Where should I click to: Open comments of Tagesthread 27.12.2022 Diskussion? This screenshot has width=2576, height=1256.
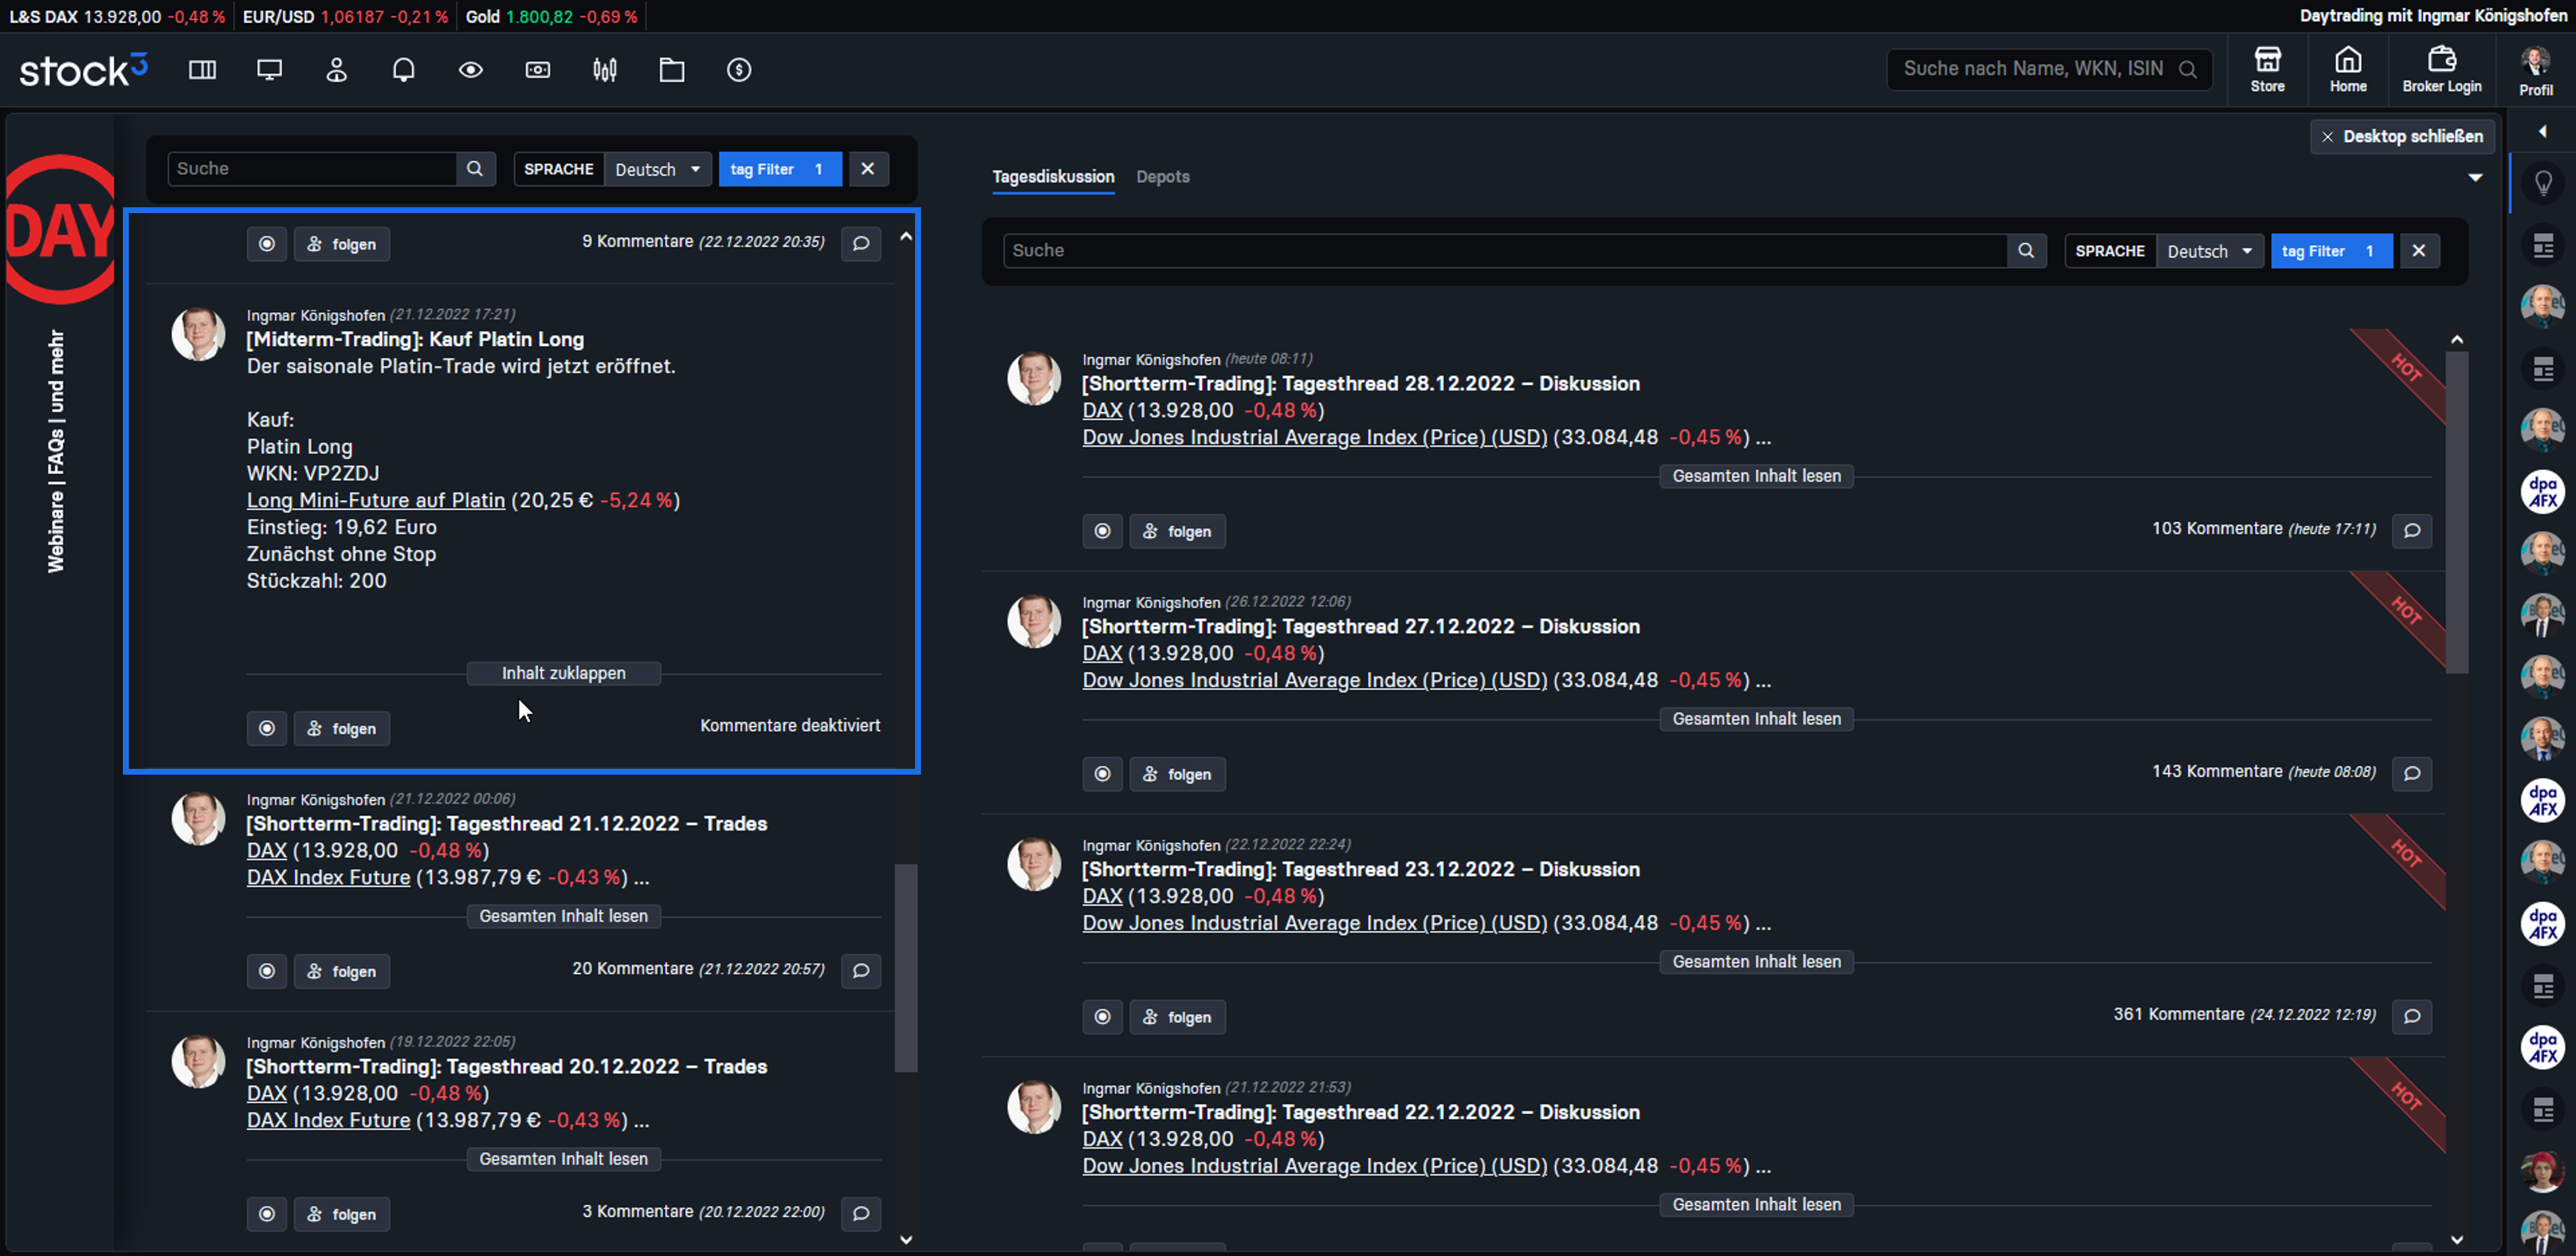(x=2412, y=773)
